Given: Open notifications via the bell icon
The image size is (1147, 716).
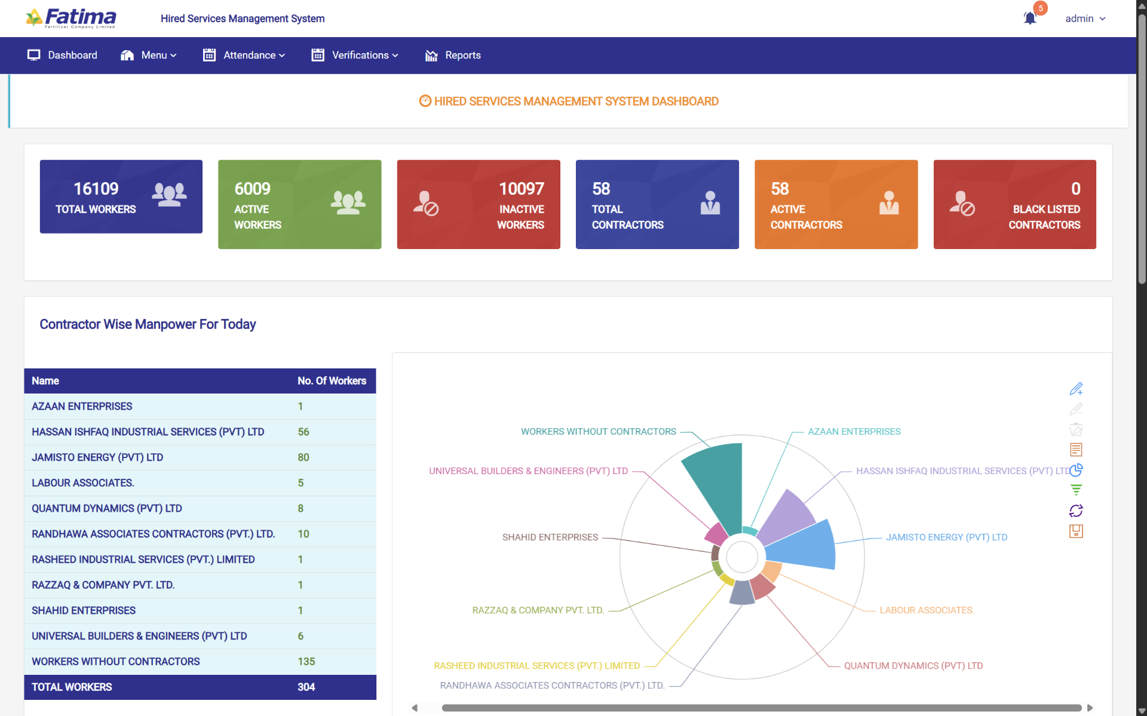Looking at the screenshot, I should click(x=1029, y=19).
